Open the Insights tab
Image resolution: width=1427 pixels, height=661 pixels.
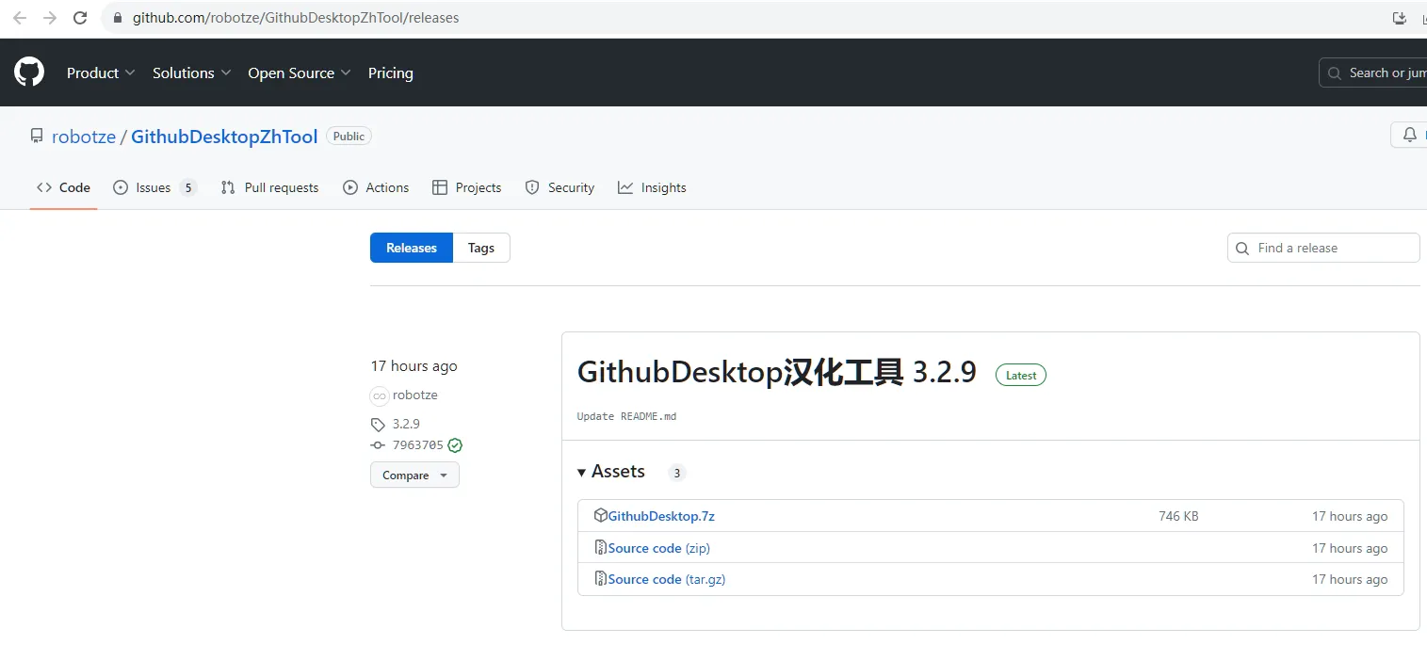pyautogui.click(x=652, y=187)
